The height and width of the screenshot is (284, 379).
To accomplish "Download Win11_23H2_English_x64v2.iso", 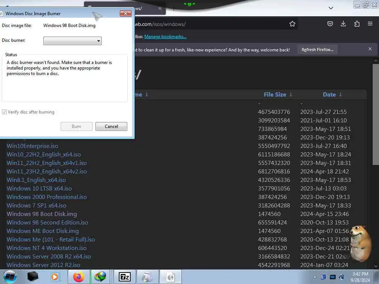I will [46, 171].
